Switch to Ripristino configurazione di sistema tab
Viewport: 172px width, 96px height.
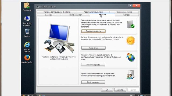57,12
